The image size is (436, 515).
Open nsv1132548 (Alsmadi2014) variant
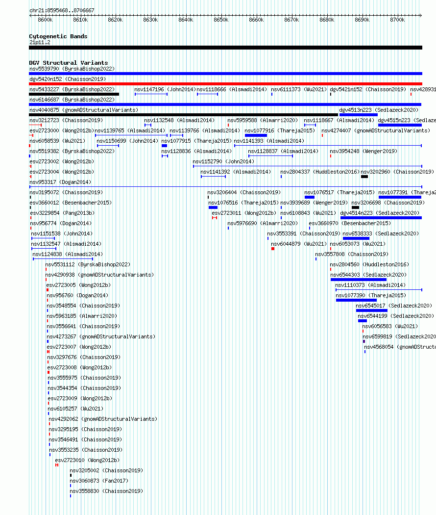coord(179,120)
